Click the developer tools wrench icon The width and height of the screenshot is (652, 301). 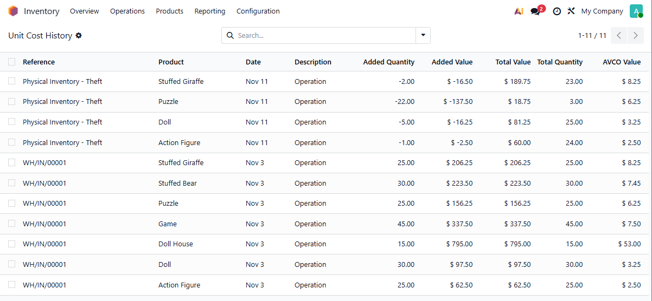pos(571,11)
